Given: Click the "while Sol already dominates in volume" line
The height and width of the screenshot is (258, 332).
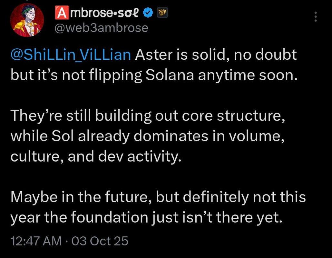Looking at the screenshot, I should (147, 136).
